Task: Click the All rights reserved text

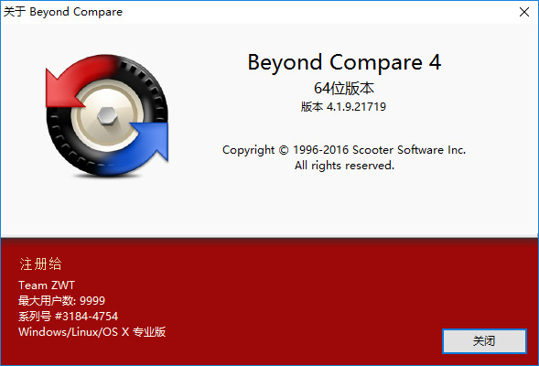Action: [344, 166]
